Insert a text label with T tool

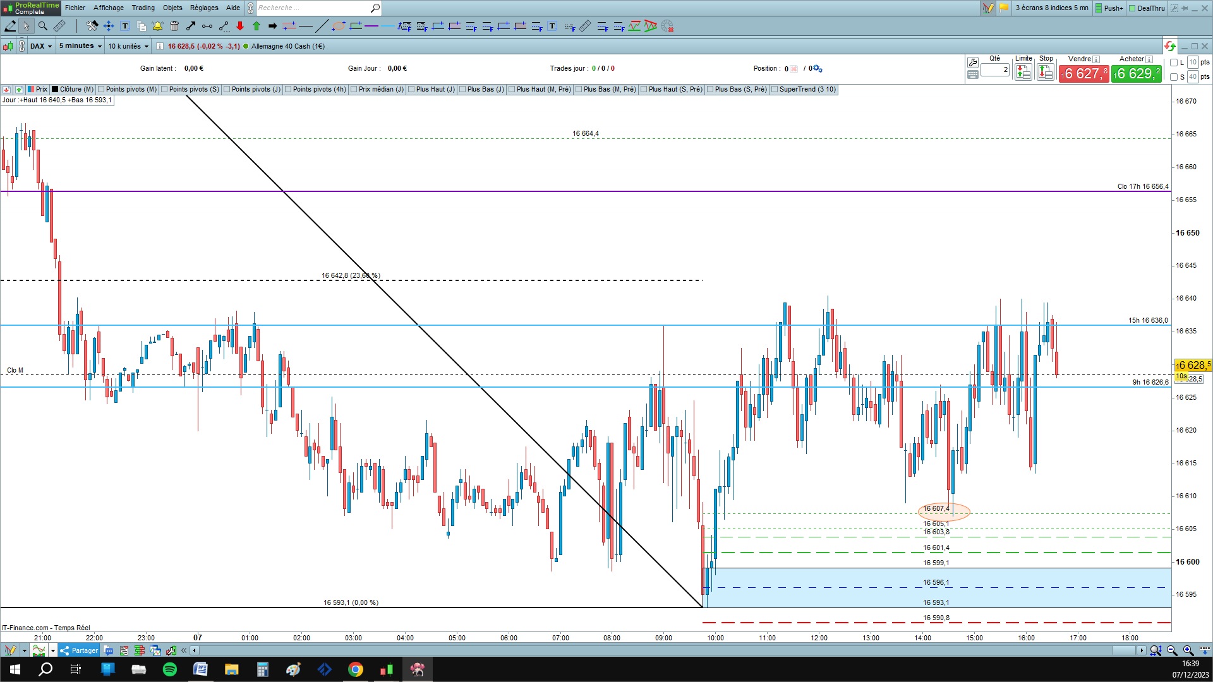(125, 26)
